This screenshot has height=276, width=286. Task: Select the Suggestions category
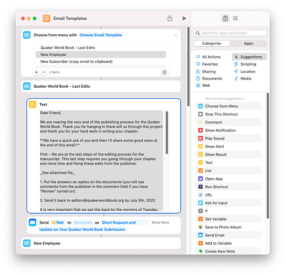coord(249,57)
